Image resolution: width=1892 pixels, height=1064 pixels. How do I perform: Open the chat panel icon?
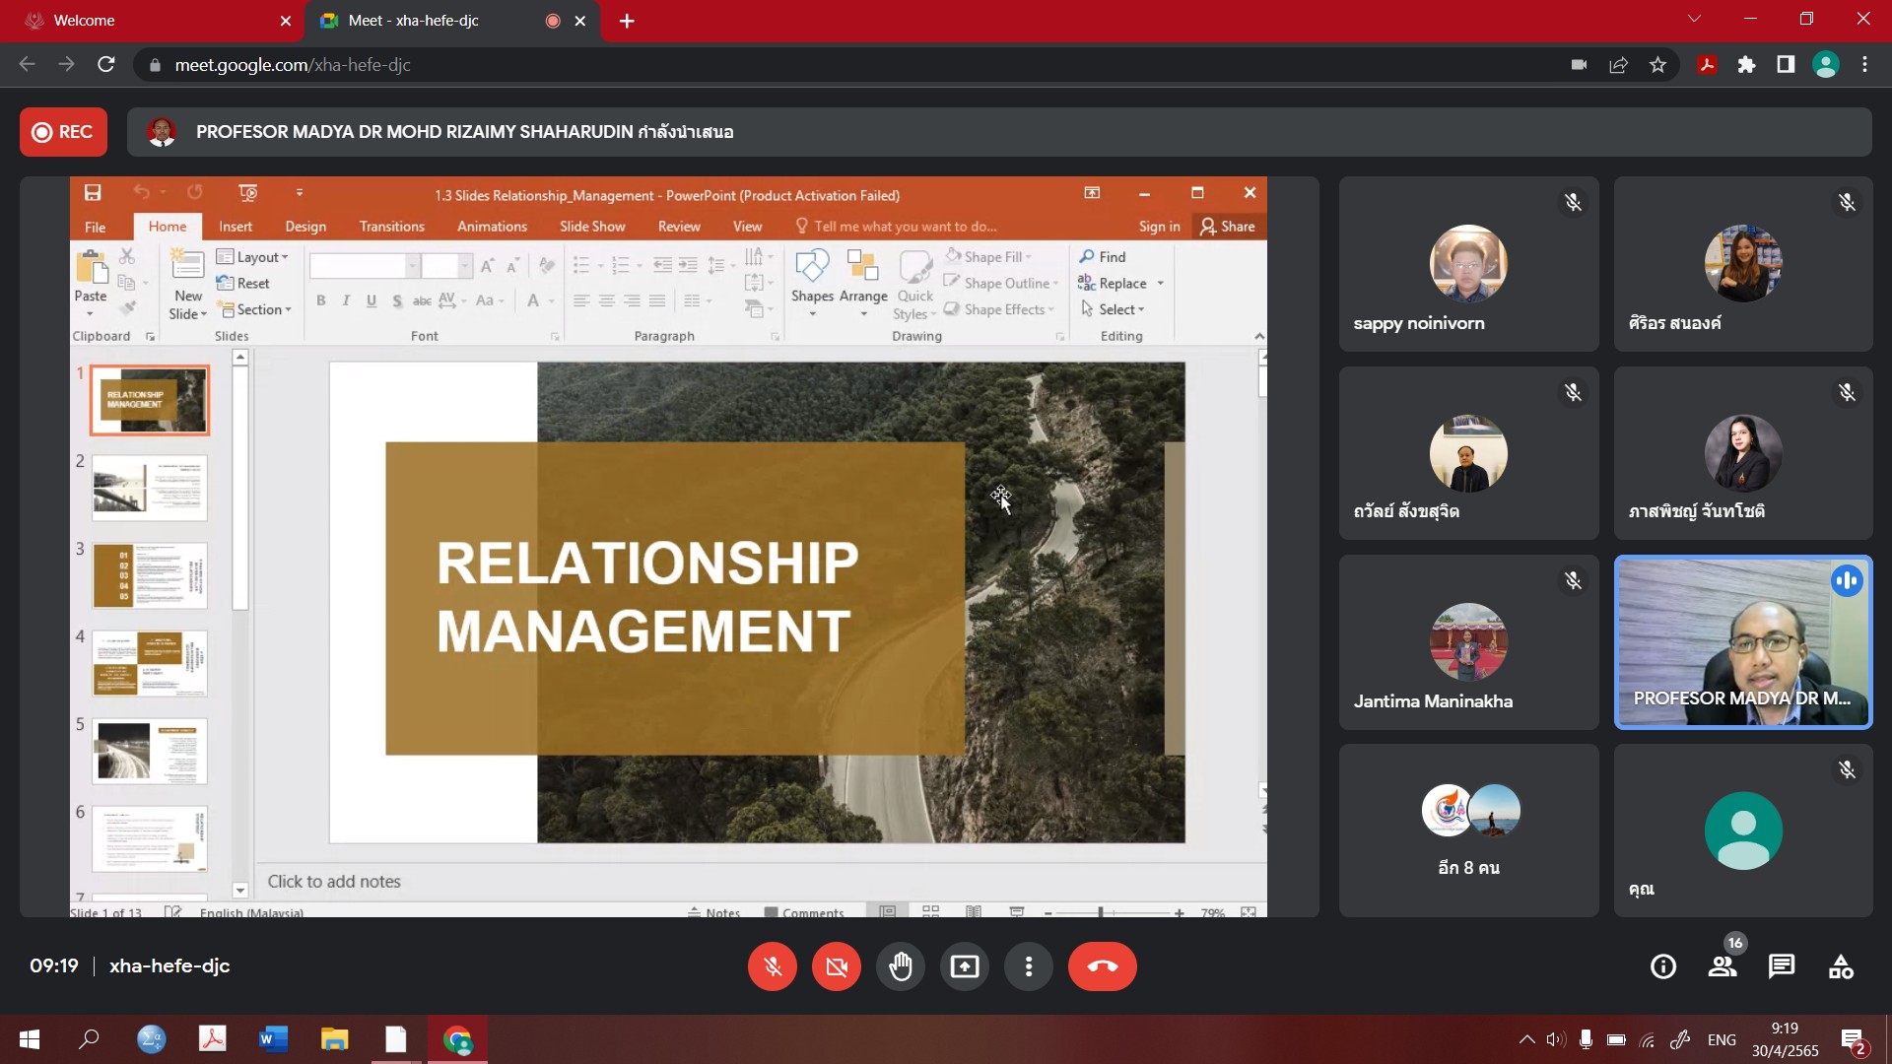tap(1781, 966)
